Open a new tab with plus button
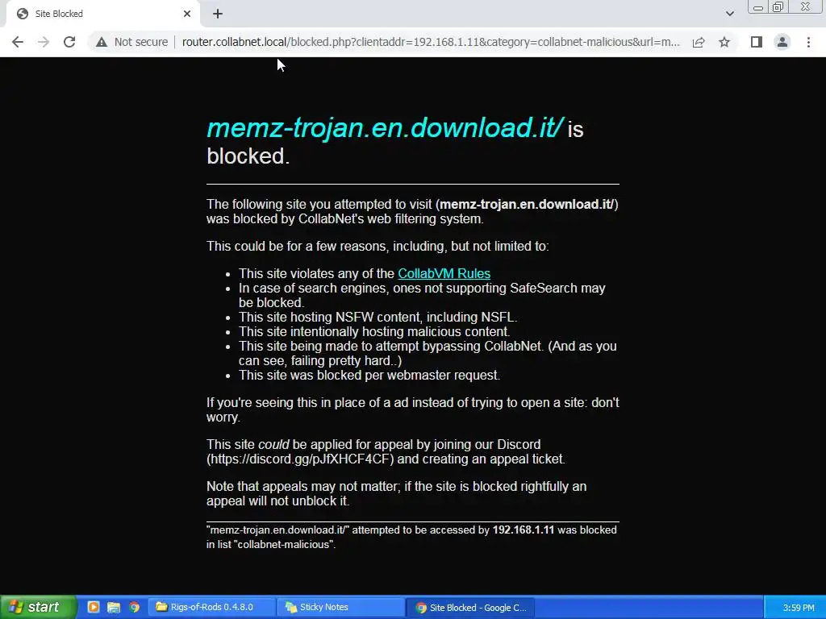 [x=218, y=15]
